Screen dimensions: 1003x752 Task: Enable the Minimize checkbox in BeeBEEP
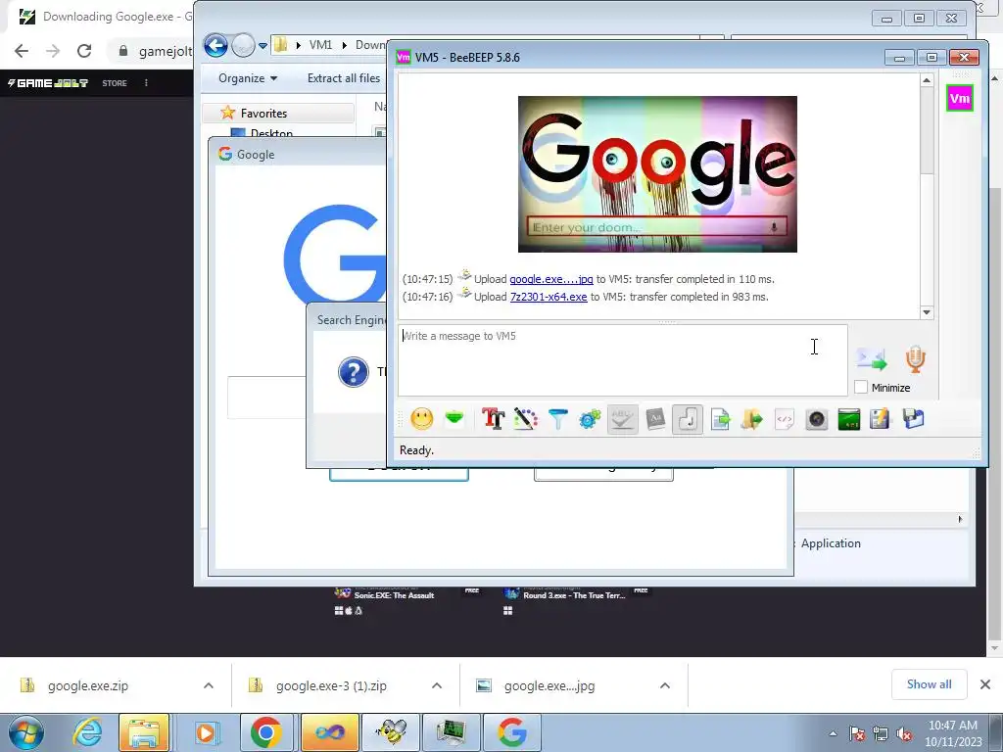[x=861, y=388]
